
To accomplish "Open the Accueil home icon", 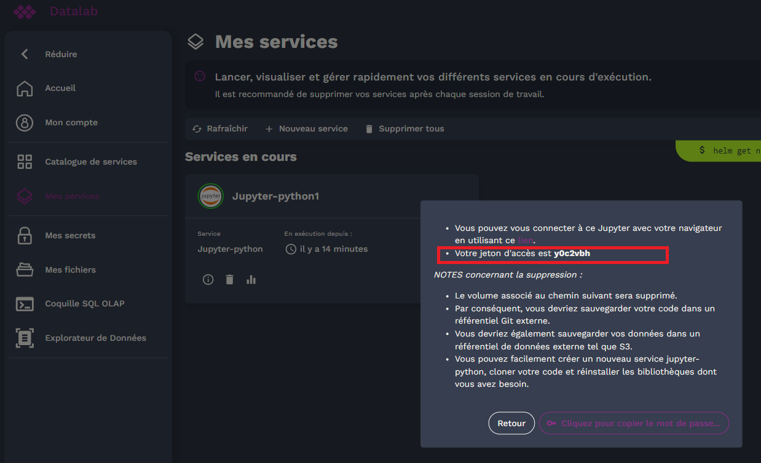I will point(26,88).
